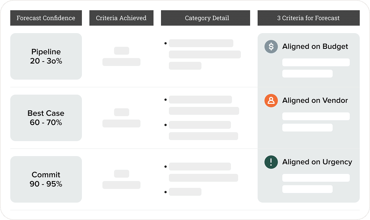Click the first bullet placeholder in Pipeline row
The height and width of the screenshot is (220, 370).
click(x=201, y=43)
